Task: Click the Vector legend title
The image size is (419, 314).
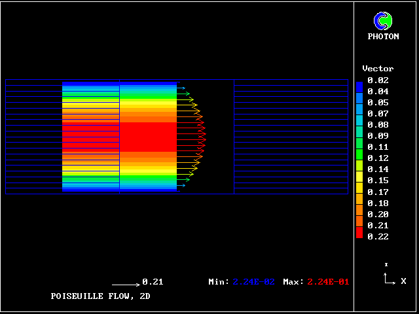Action: [378, 69]
